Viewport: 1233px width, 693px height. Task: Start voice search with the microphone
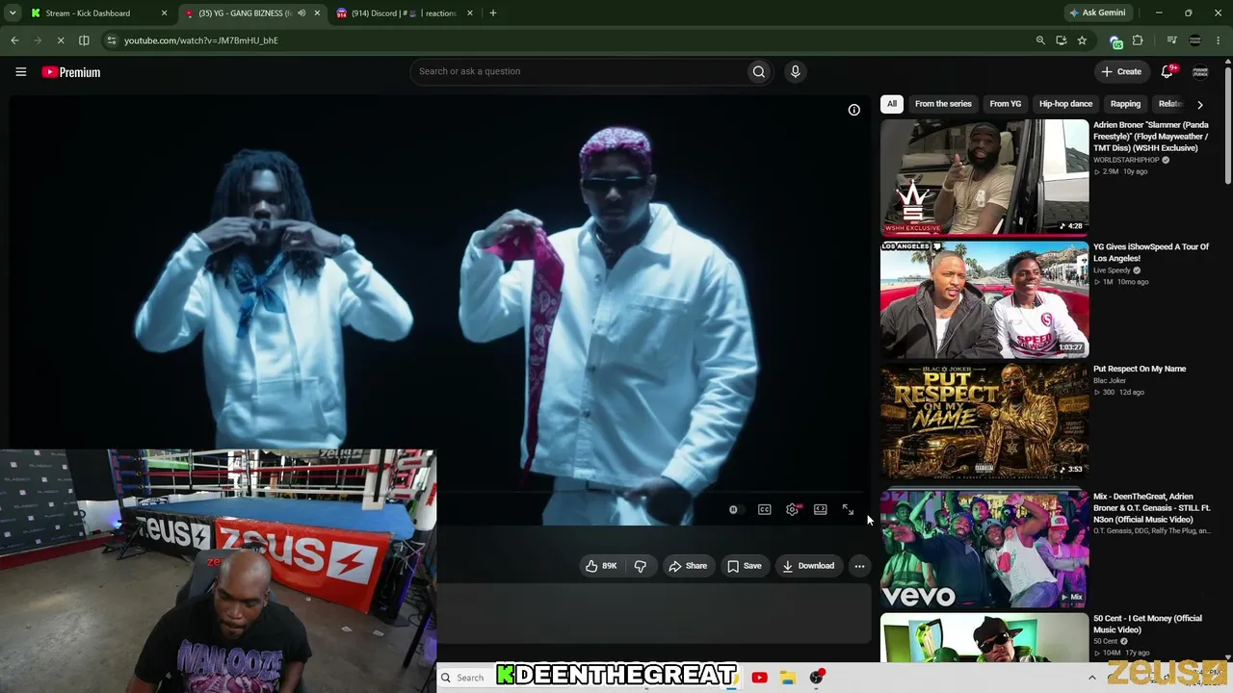795,71
